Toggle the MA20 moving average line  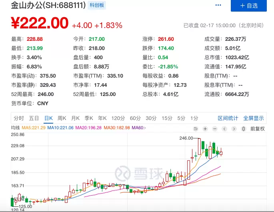tap(90, 128)
